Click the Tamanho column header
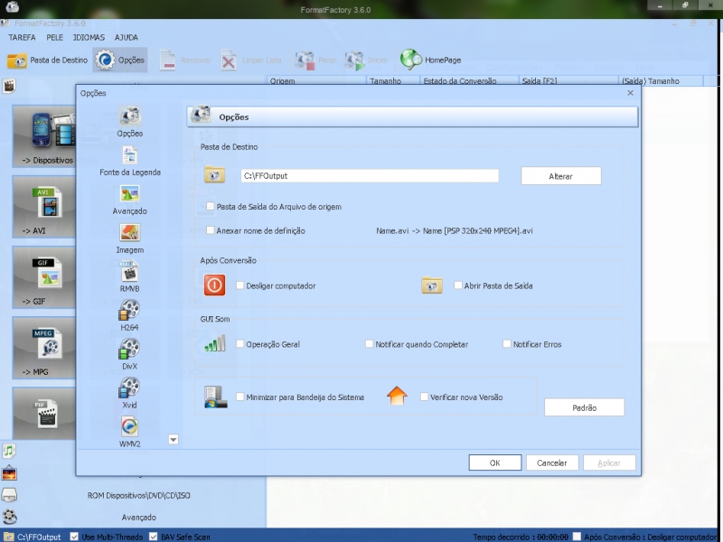 tap(393, 81)
